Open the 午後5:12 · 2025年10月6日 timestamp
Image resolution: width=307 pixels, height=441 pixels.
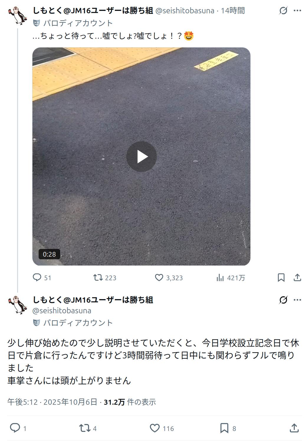[52, 402]
